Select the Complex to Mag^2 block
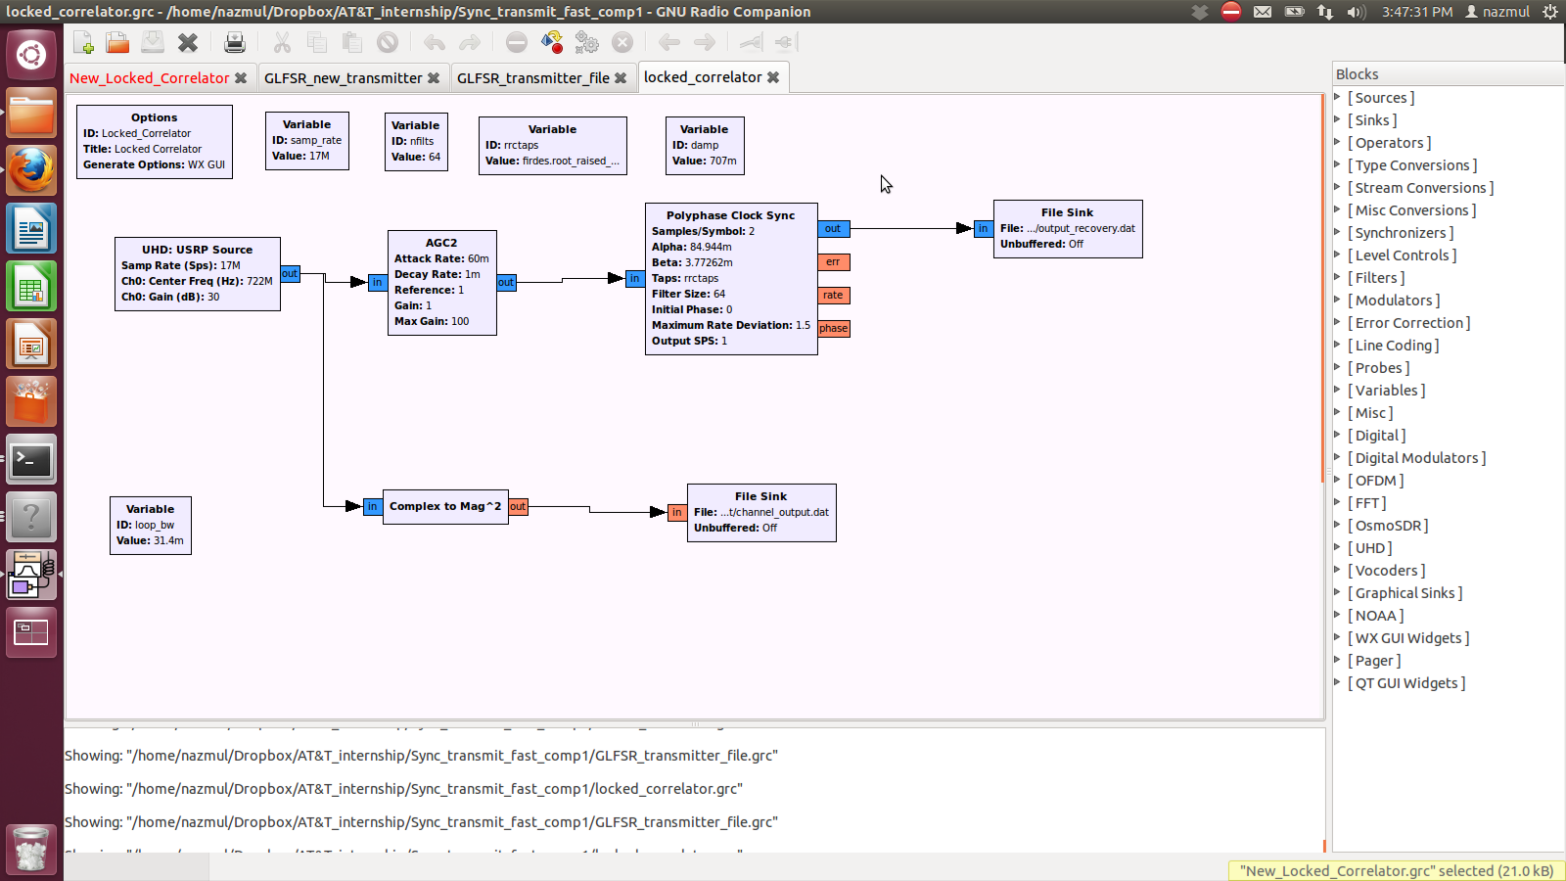The image size is (1566, 881). (445, 506)
